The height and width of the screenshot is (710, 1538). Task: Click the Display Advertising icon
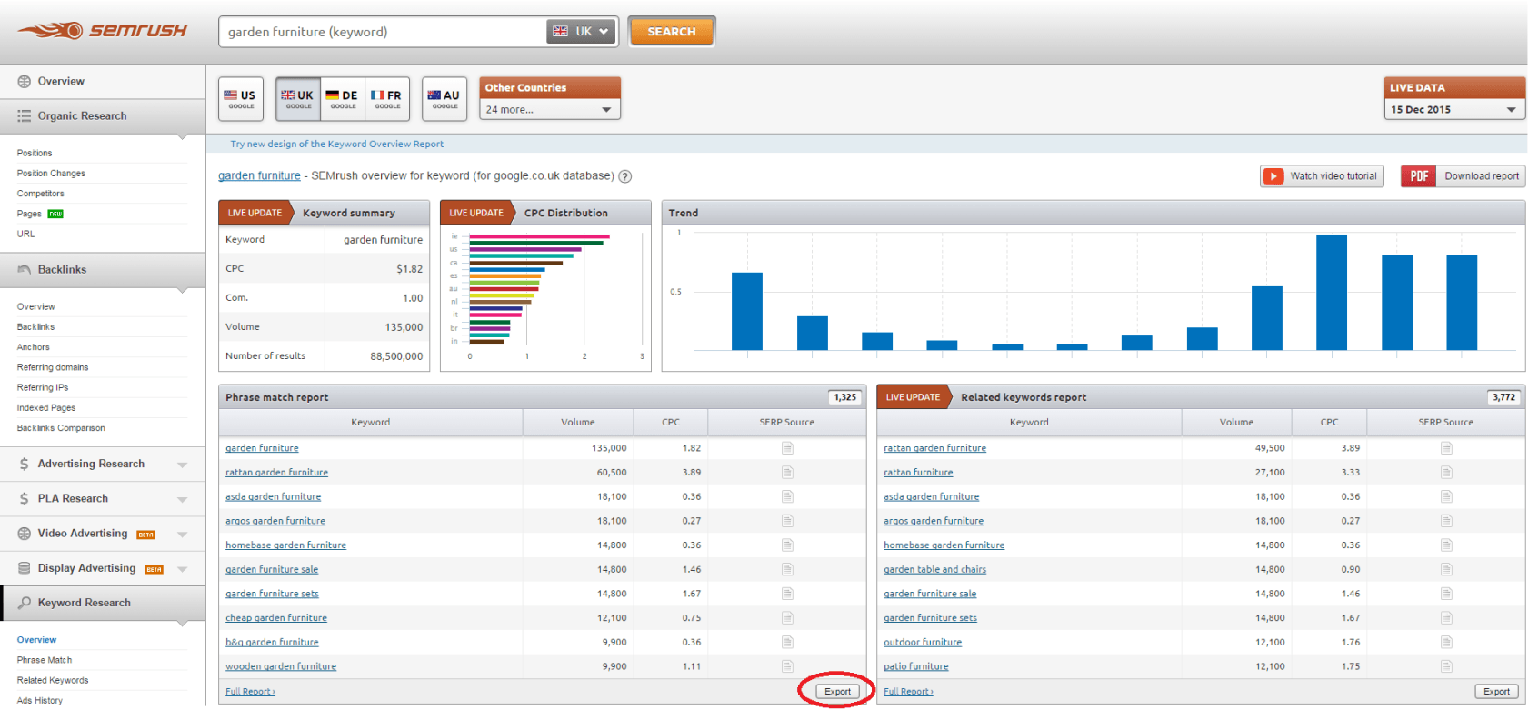coord(25,568)
